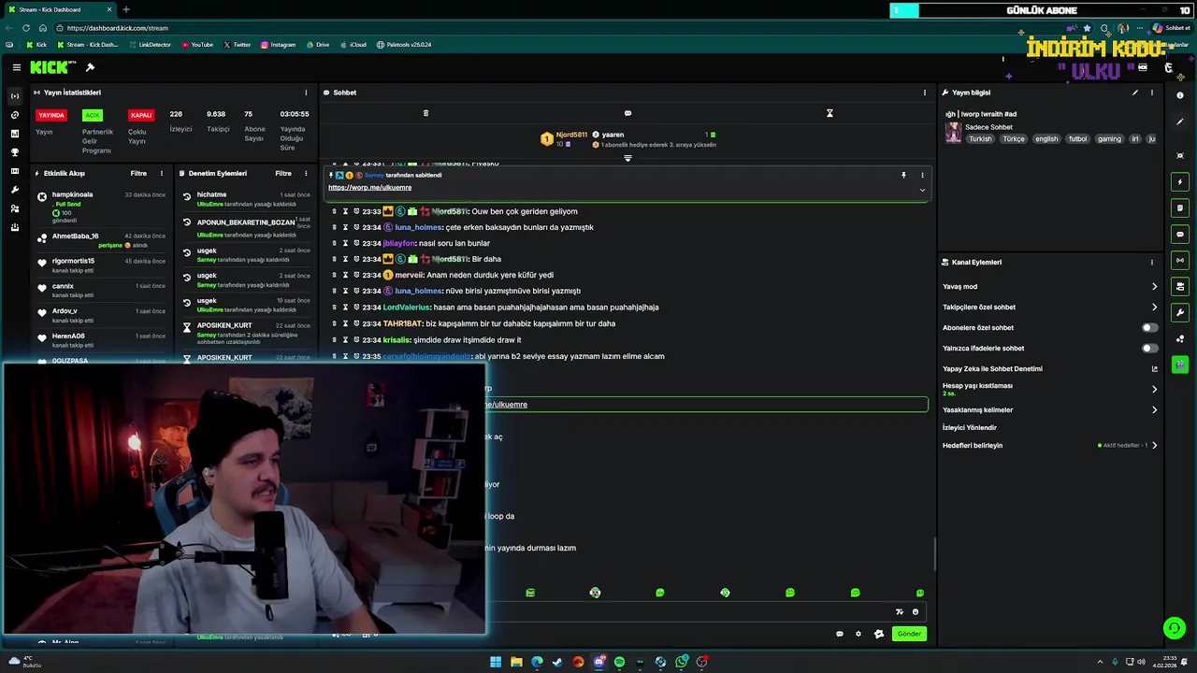The height and width of the screenshot is (673, 1197).
Task: Open Etkinlik Akışı three-dot menu
Action: pyautogui.click(x=161, y=173)
